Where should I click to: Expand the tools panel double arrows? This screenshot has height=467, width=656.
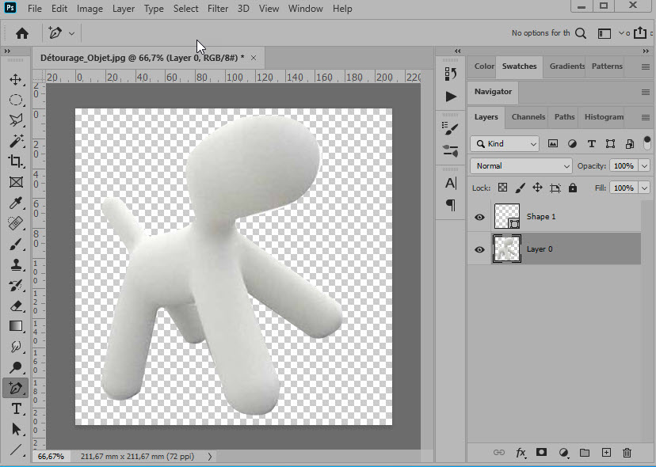click(x=7, y=51)
